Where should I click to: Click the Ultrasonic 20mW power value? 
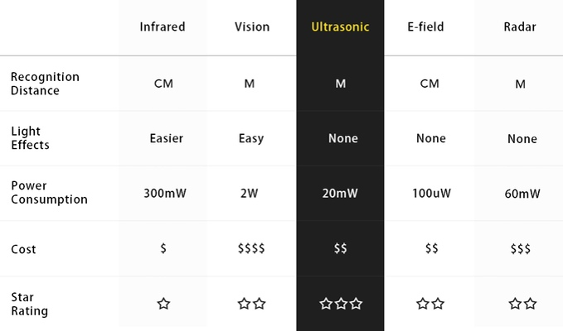click(341, 194)
